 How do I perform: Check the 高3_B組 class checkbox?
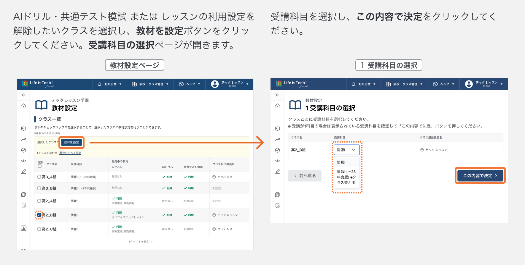tap(39, 188)
